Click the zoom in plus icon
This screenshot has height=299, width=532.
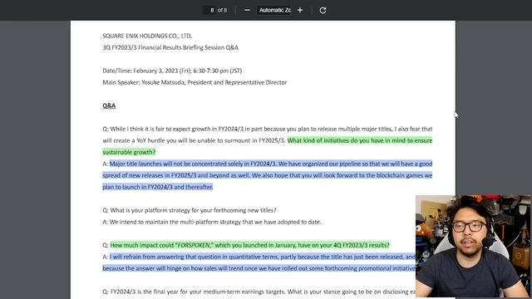click(300, 10)
